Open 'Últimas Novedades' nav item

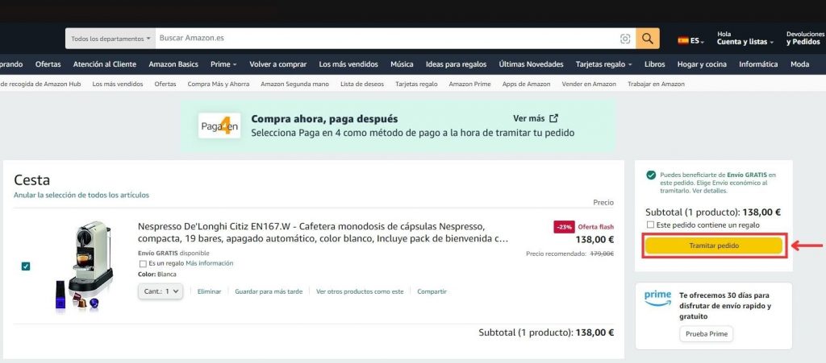coord(531,64)
